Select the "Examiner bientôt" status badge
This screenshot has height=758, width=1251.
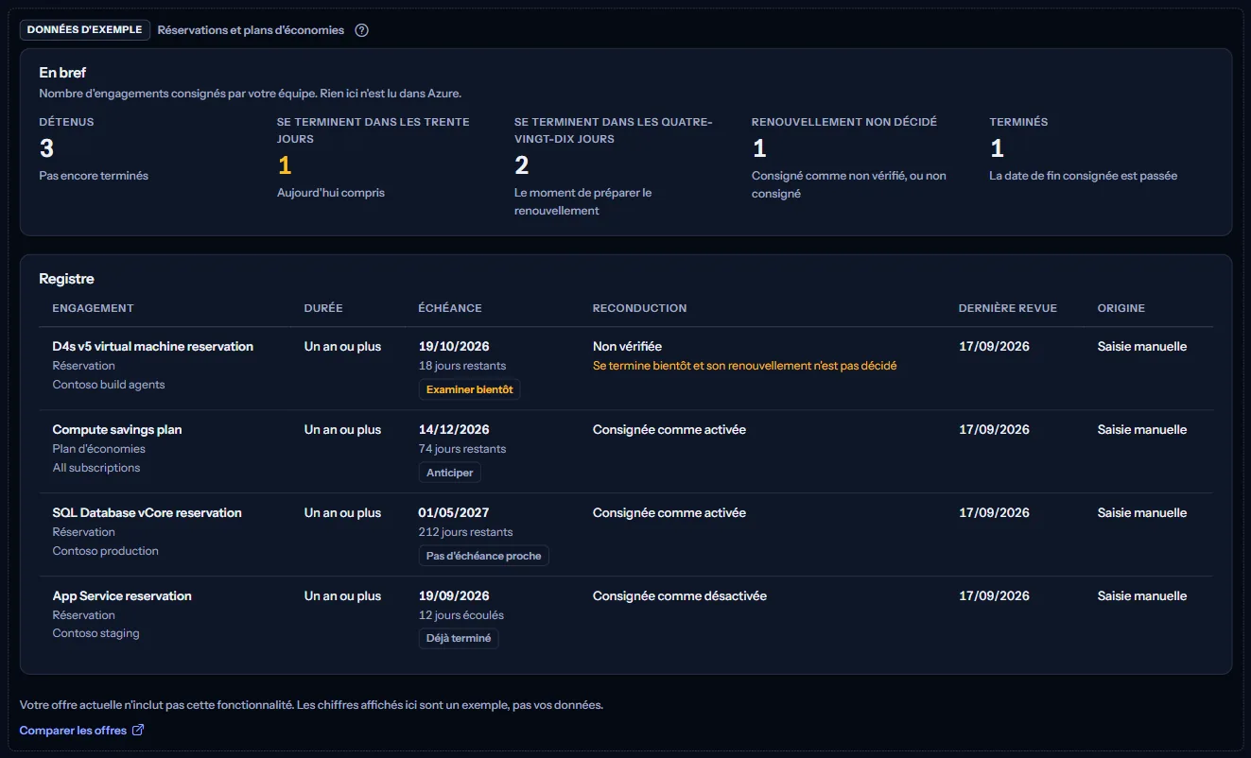click(469, 389)
